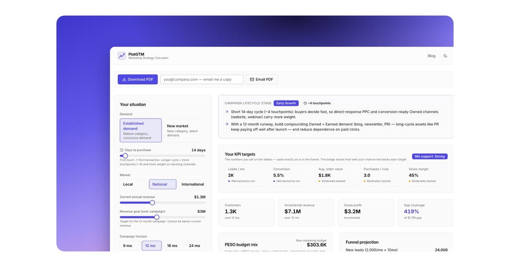Image resolution: width=510 pixels, height=267 pixels.
Task: Click the Mix support: Strong badge
Action: pyautogui.click(x=430, y=156)
